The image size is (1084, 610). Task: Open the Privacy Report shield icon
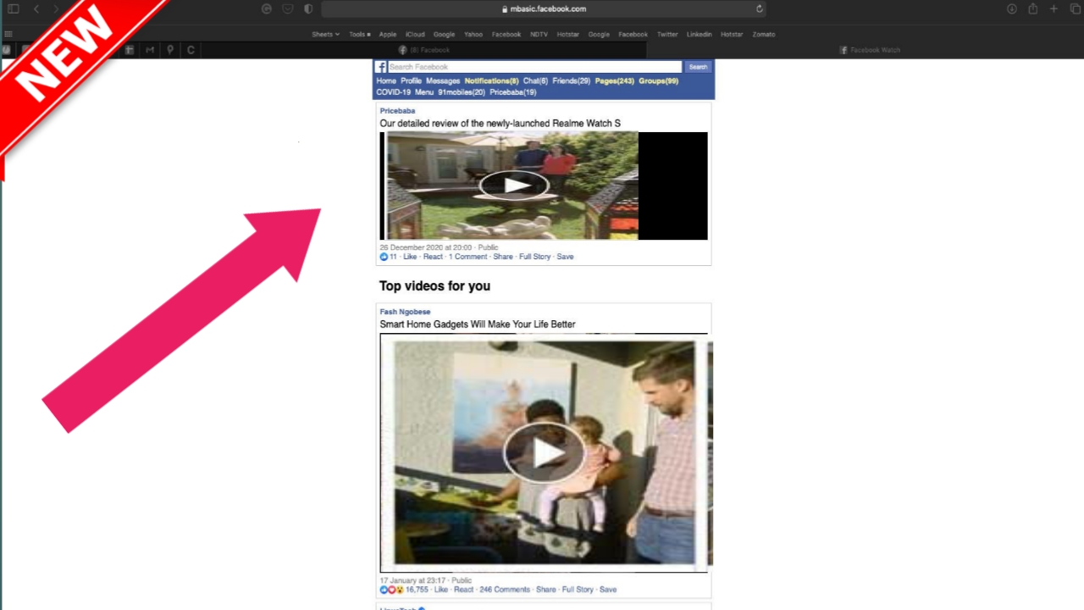[x=308, y=8]
